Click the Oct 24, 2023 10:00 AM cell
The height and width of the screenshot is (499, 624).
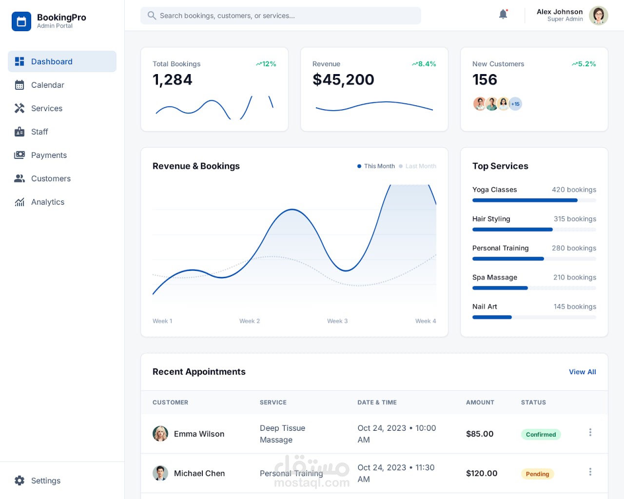click(x=397, y=434)
